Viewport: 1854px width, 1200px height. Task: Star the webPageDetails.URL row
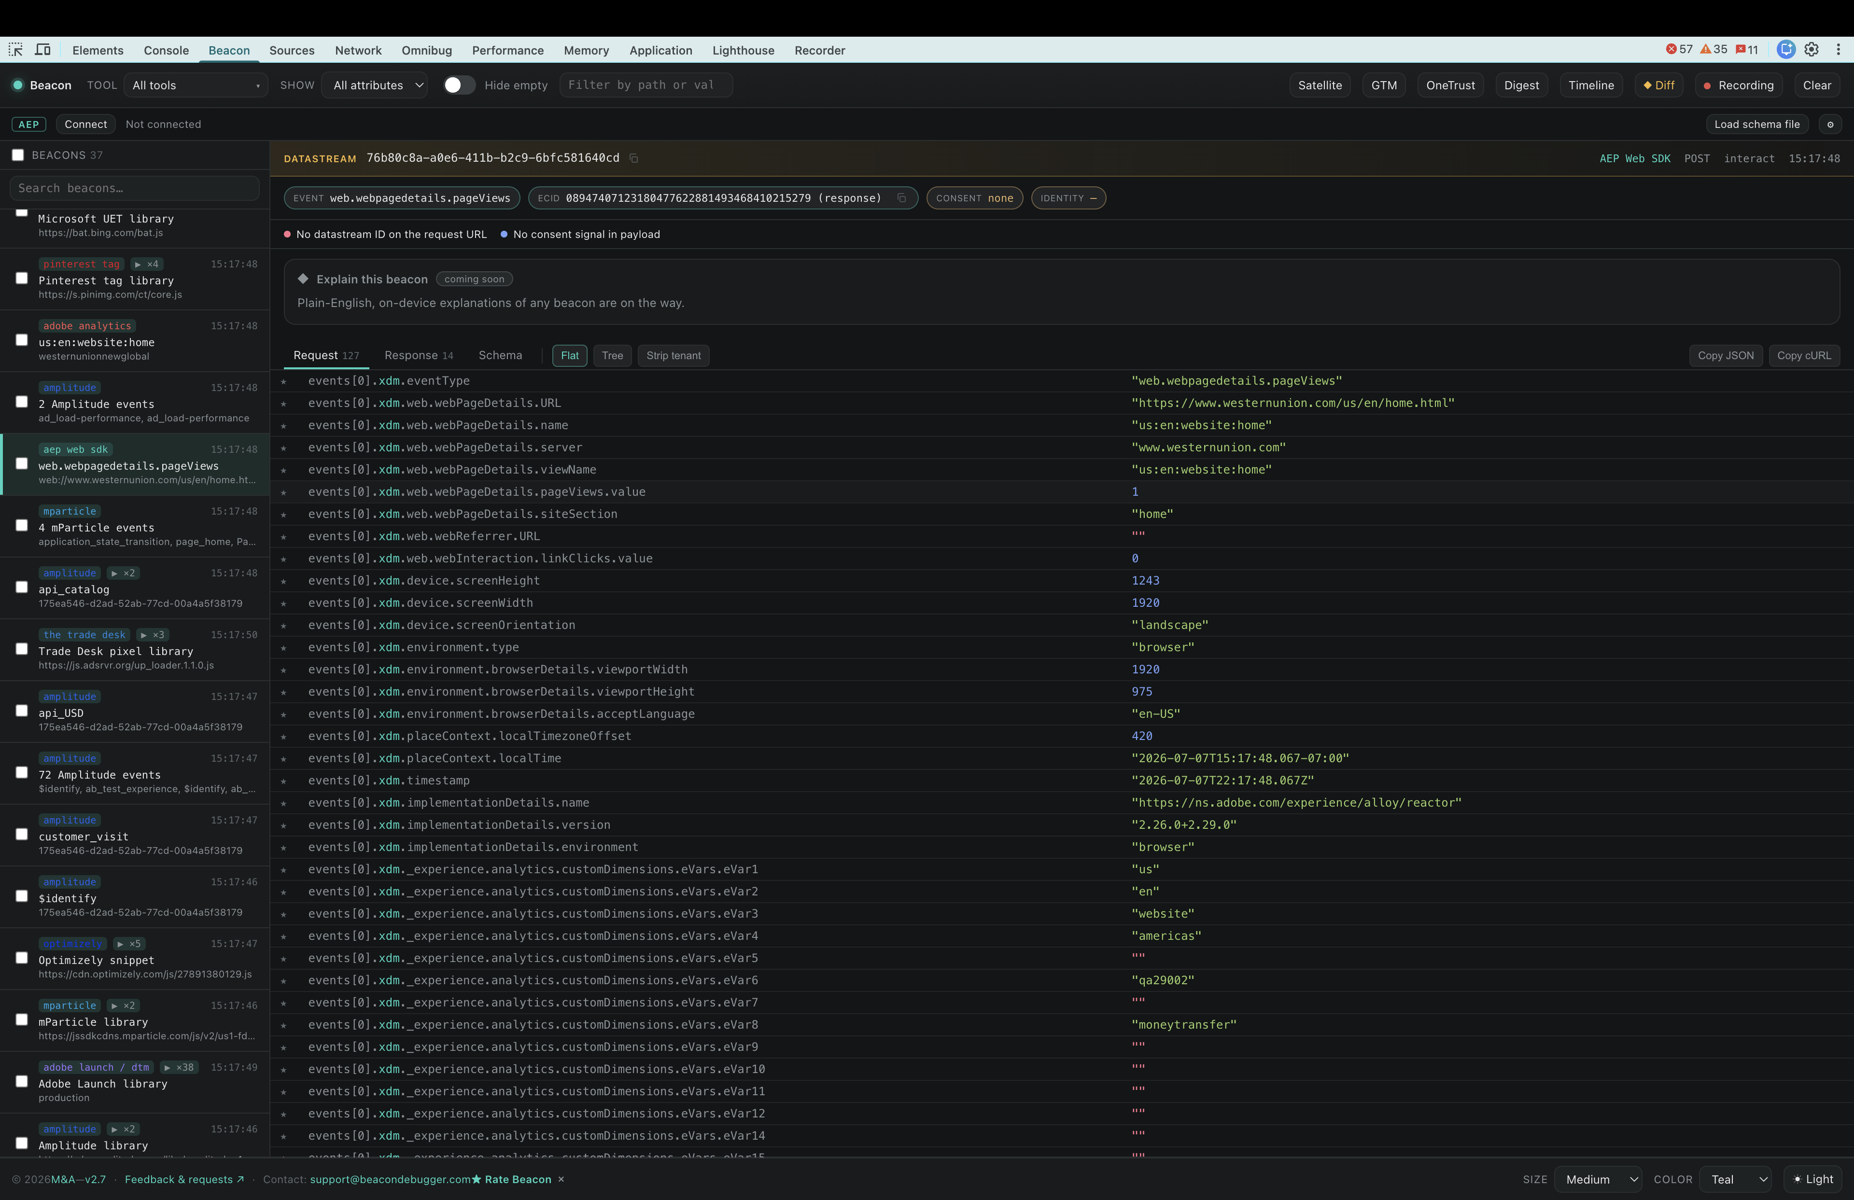pyautogui.click(x=284, y=404)
